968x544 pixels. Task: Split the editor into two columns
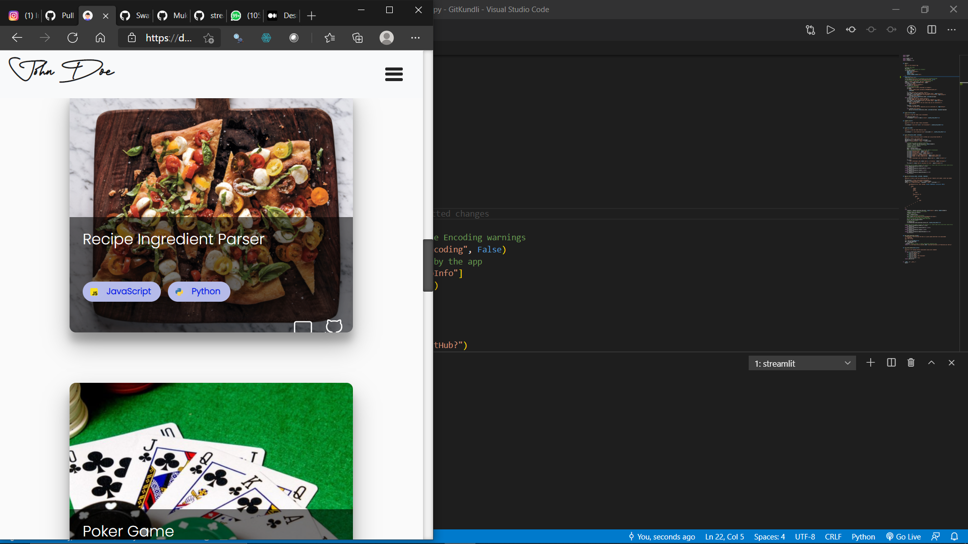pos(931,30)
